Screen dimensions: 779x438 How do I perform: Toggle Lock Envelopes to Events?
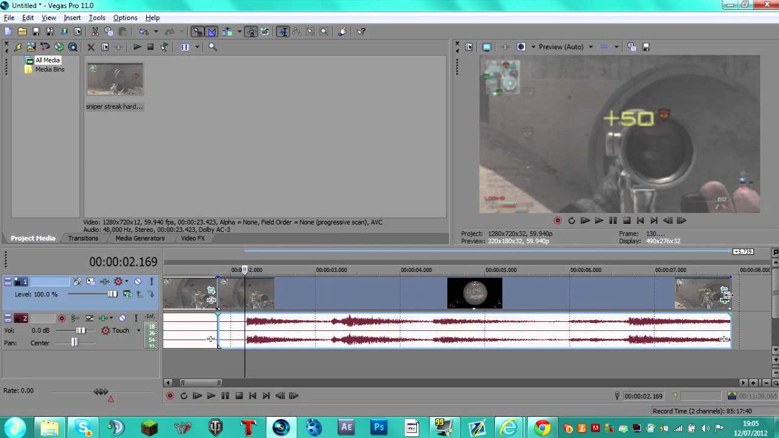[251, 32]
